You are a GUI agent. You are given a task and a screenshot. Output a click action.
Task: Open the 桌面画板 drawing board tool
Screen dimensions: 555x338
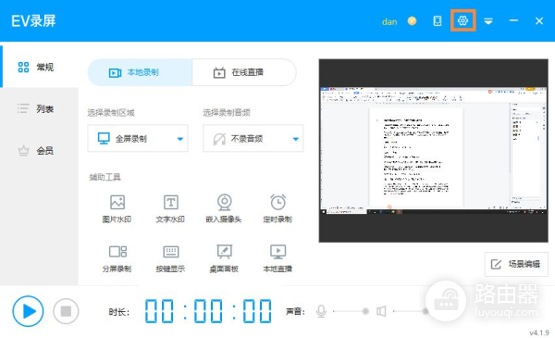(x=224, y=258)
